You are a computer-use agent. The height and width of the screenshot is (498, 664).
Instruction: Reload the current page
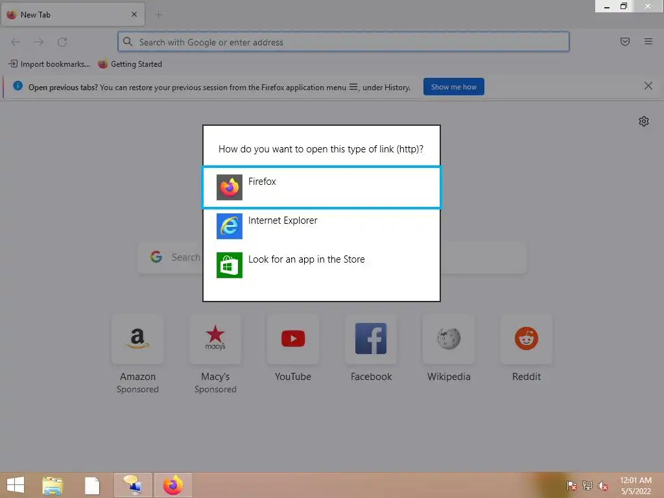click(62, 42)
